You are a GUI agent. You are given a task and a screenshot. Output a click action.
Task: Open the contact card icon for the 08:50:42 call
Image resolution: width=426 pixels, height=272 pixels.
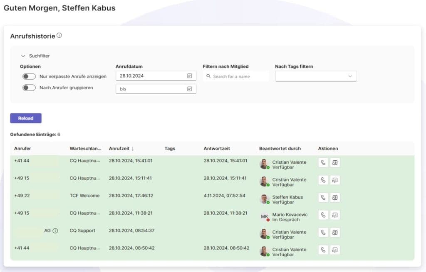point(335,250)
